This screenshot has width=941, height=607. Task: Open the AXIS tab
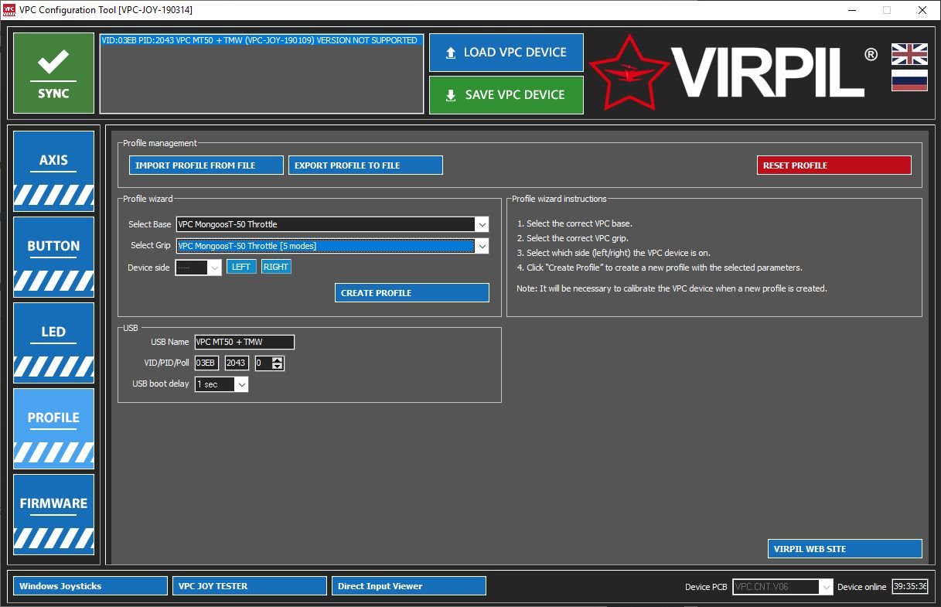click(x=53, y=171)
